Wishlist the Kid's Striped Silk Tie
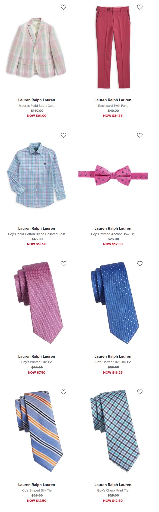This screenshot has height=512, width=159. [64, 392]
